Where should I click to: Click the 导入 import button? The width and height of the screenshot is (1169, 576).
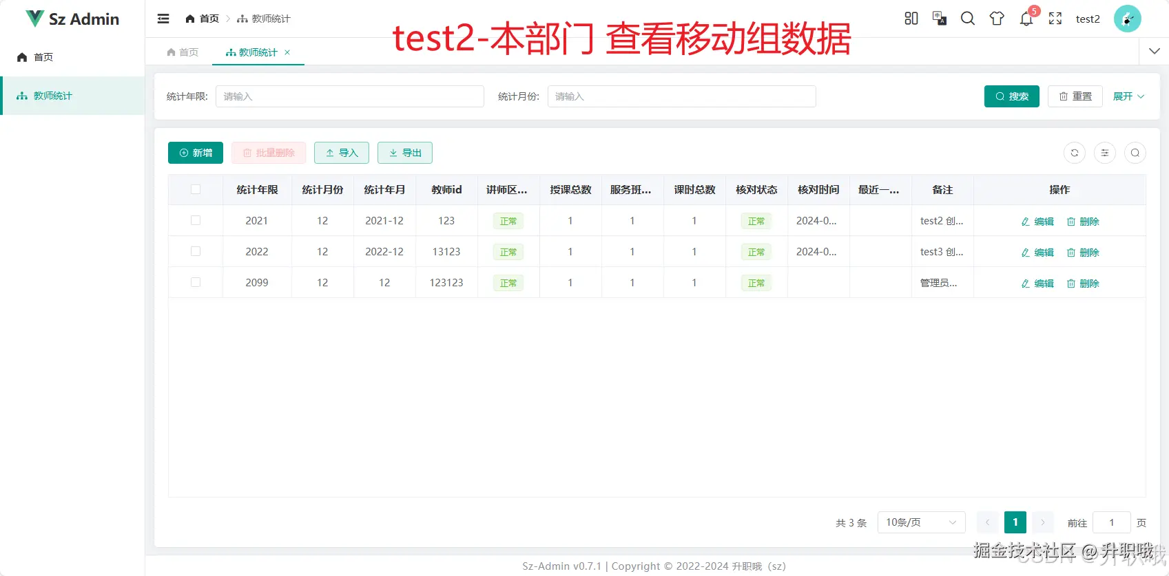(x=342, y=153)
